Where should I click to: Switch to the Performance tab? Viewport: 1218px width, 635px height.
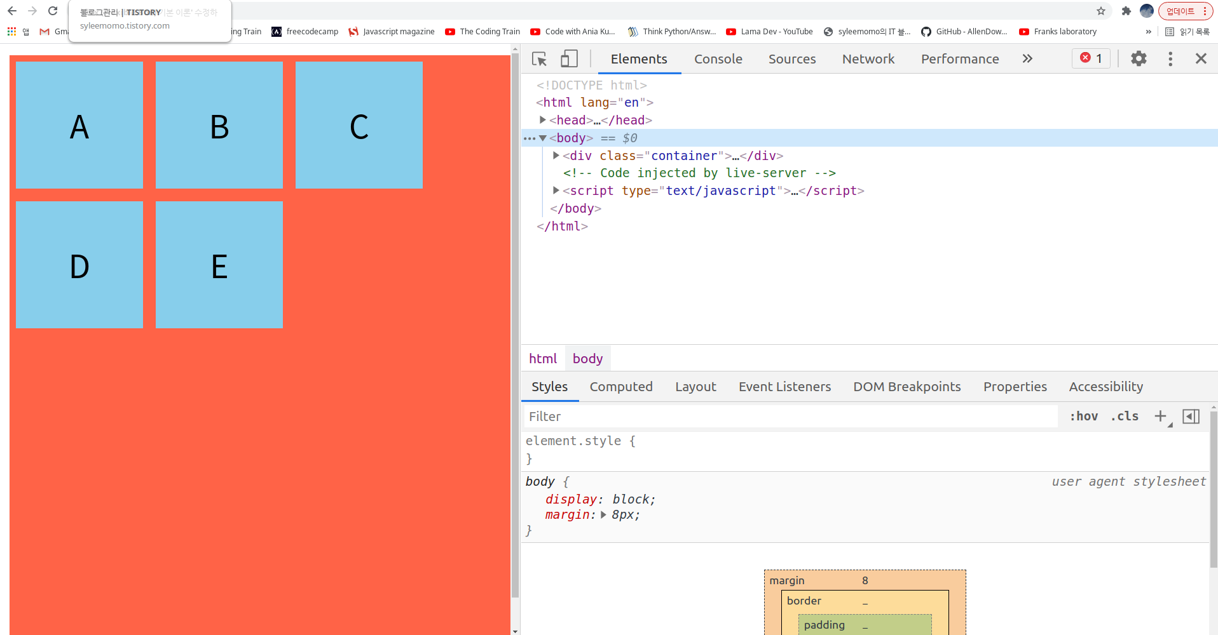coord(960,59)
